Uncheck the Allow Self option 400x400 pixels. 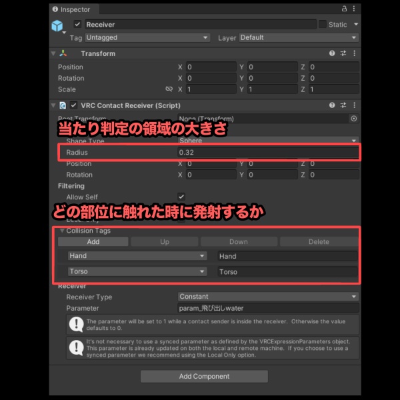181,197
